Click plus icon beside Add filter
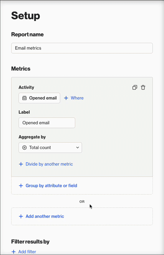This screenshot has width=164, height=255. click(14, 252)
